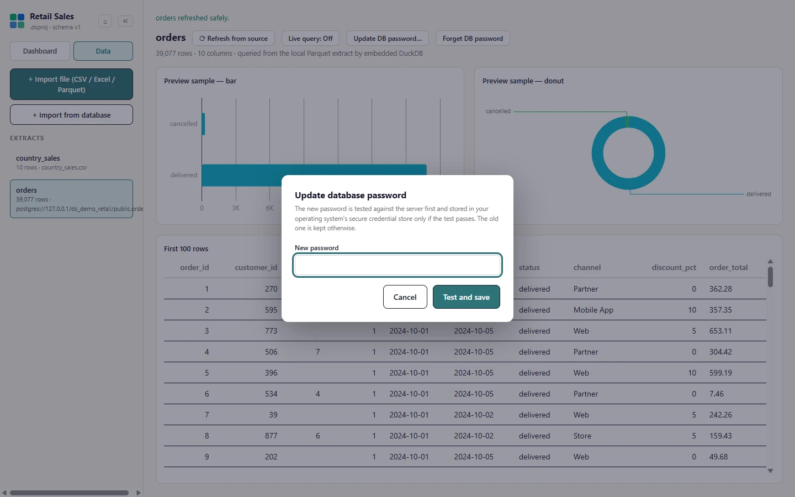Select the orders extract in sidebar
Screen dimensions: 795x497
click(x=72, y=199)
